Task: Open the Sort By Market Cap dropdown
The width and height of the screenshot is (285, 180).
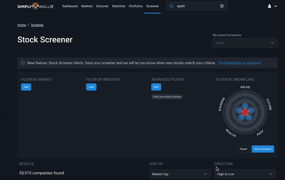Action: [x=180, y=174]
